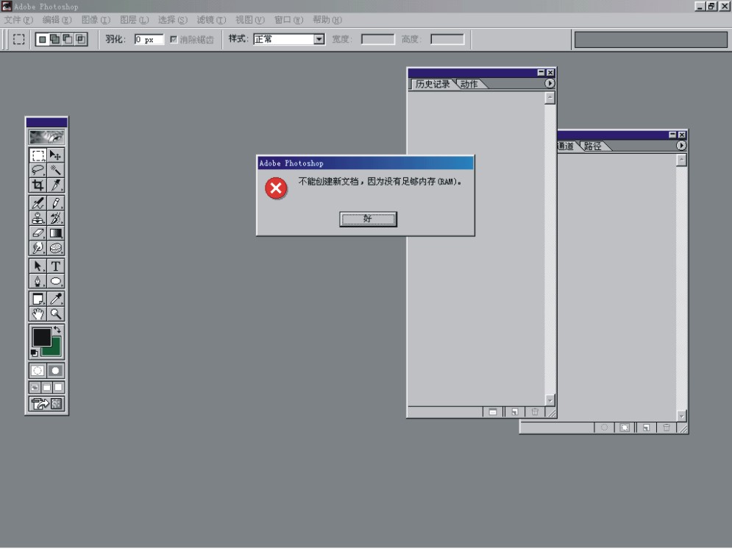Select the Move tool
Viewport: 732px width, 549px height.
[x=56, y=155]
